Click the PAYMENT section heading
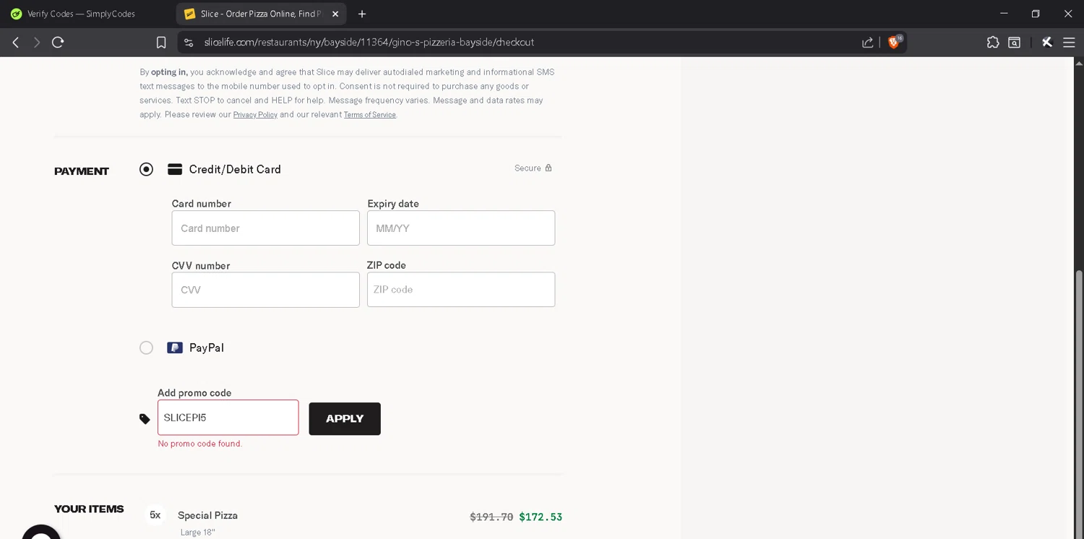1084x539 pixels. coord(82,171)
